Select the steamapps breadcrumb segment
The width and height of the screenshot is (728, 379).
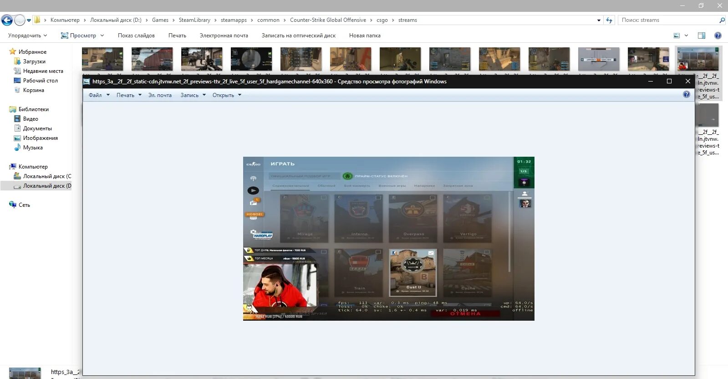(234, 20)
